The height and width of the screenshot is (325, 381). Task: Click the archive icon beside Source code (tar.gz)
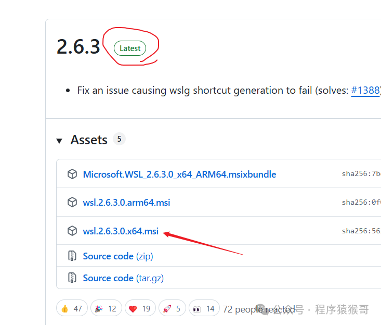click(x=72, y=278)
